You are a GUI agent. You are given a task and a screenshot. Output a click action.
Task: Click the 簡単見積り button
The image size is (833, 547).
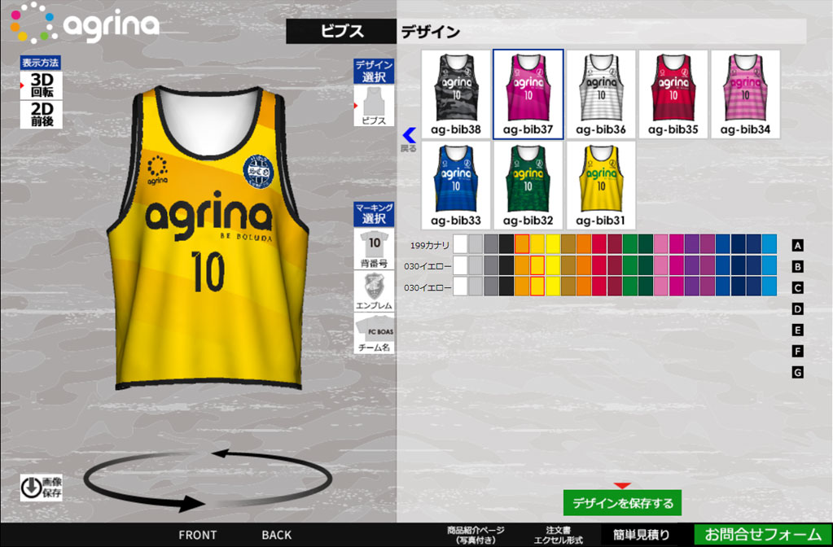coord(641,535)
